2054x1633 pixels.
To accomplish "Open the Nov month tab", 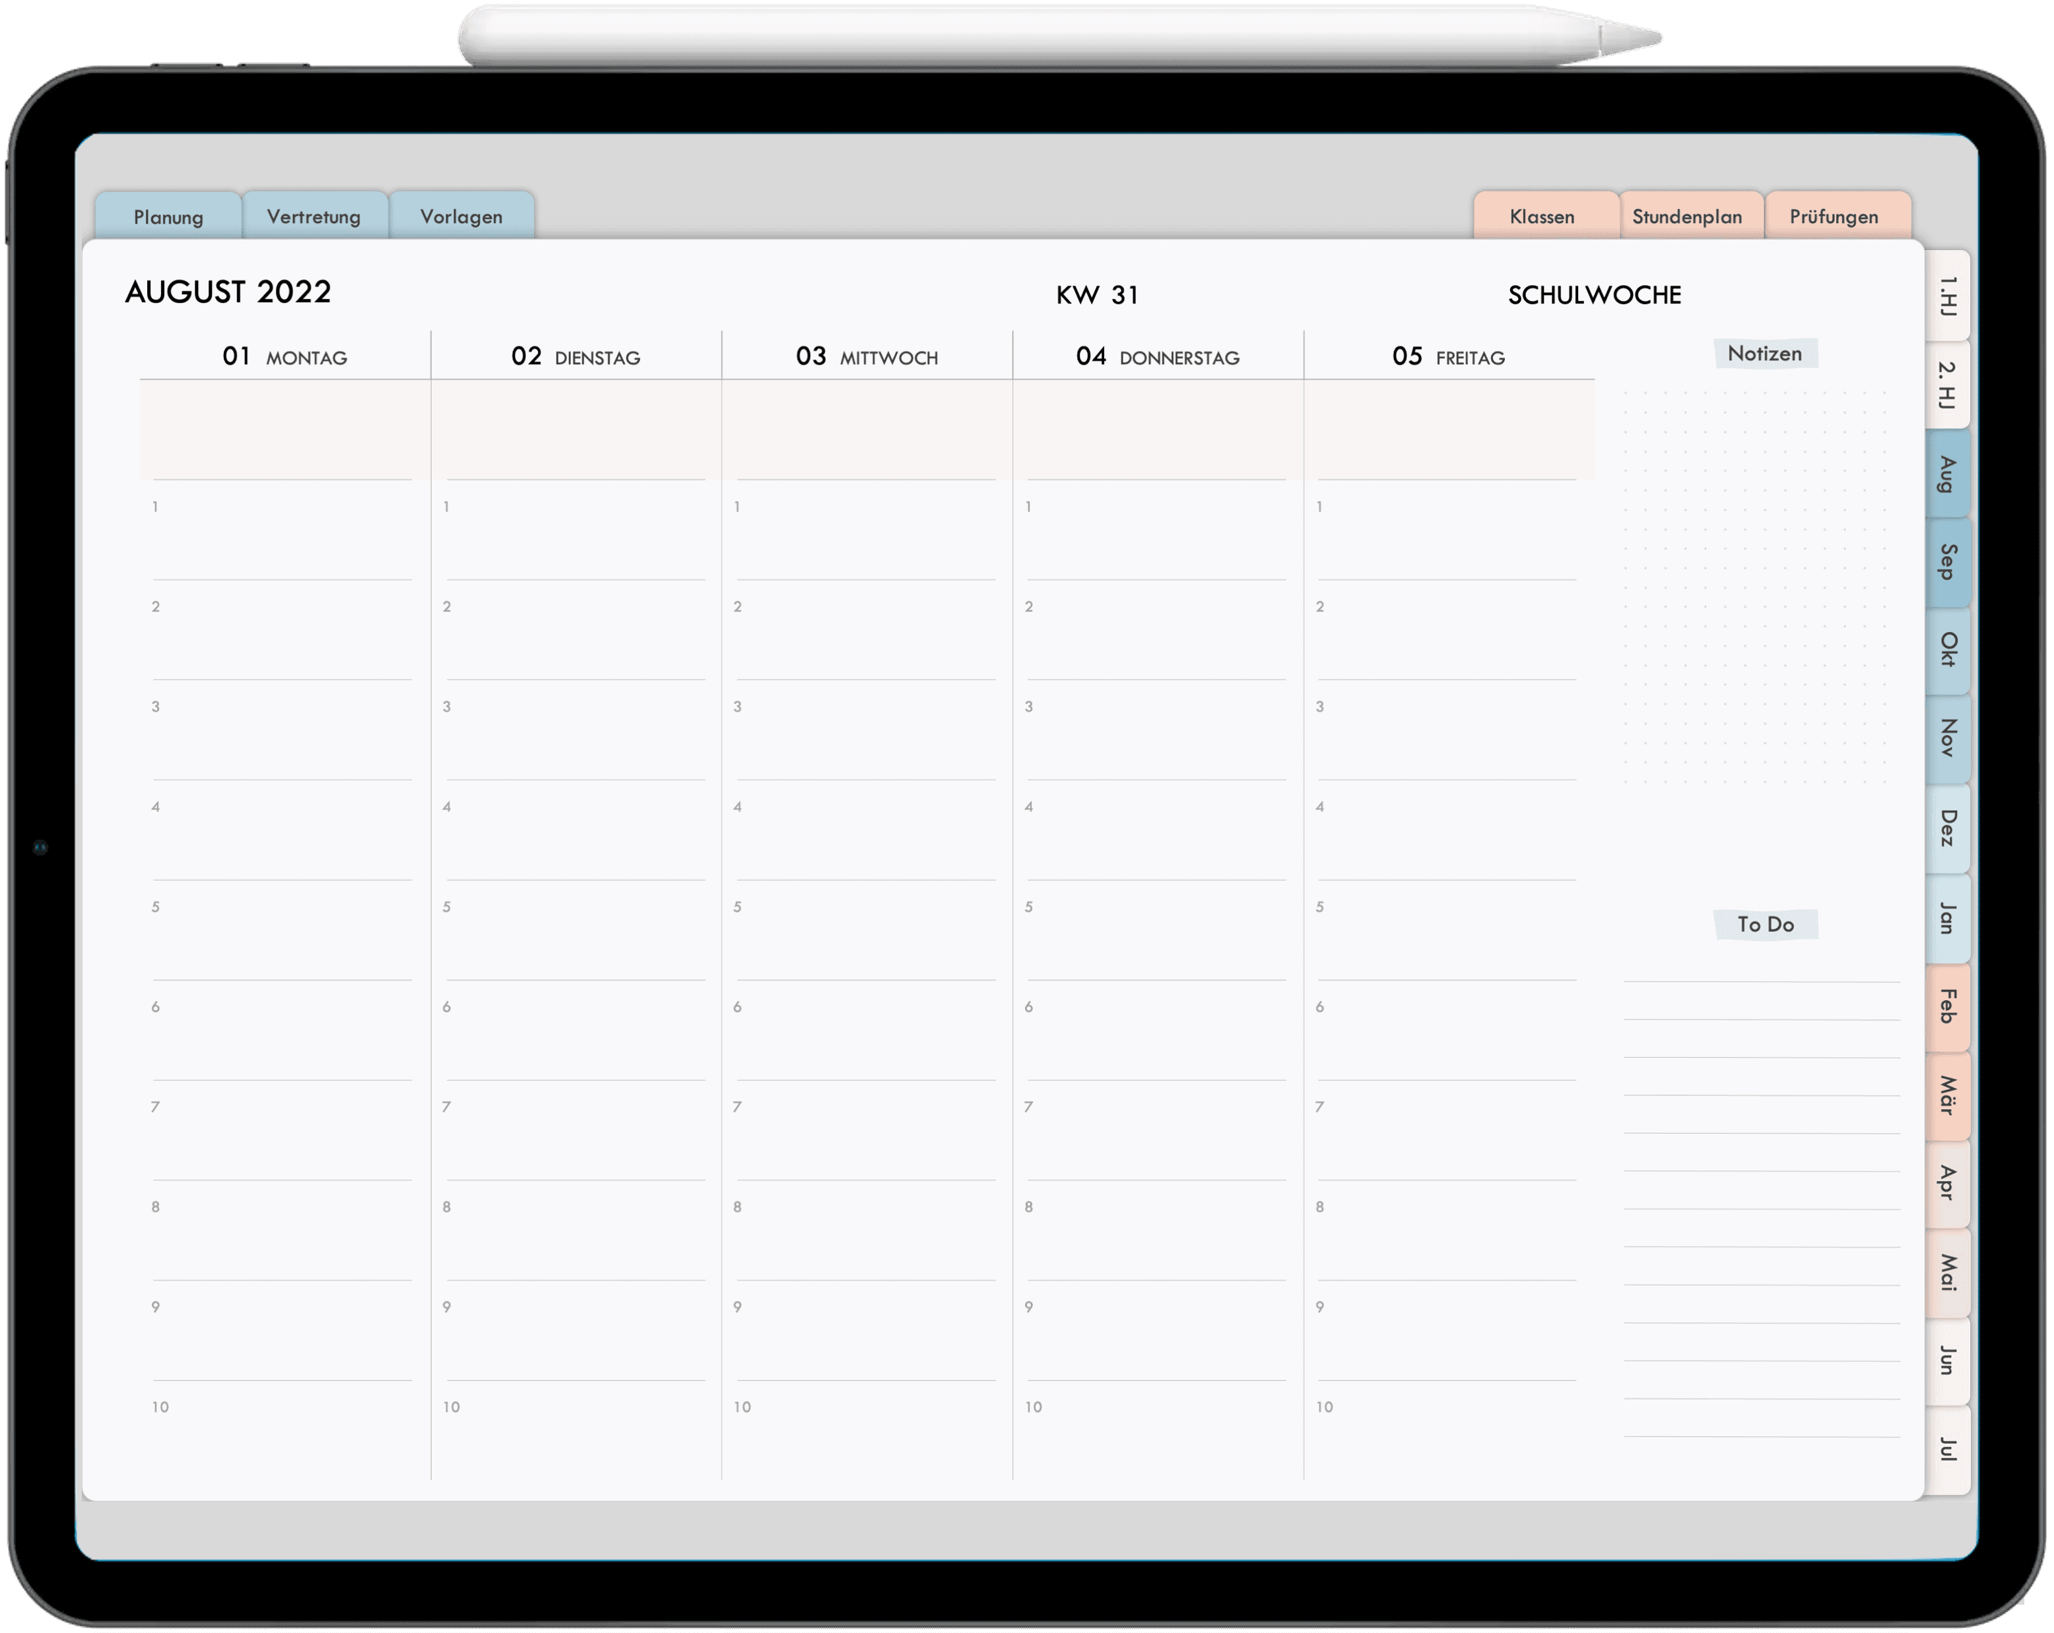I will tap(1948, 739).
